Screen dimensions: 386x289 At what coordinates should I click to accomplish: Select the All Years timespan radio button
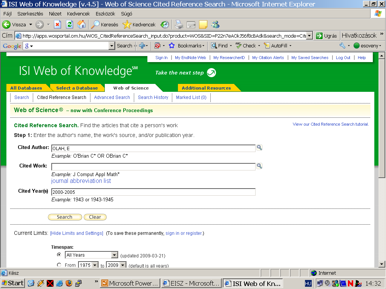tap(59, 255)
